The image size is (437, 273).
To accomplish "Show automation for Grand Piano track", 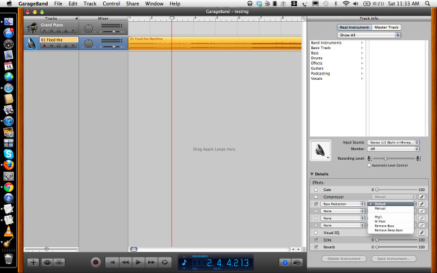I will (73, 31).
